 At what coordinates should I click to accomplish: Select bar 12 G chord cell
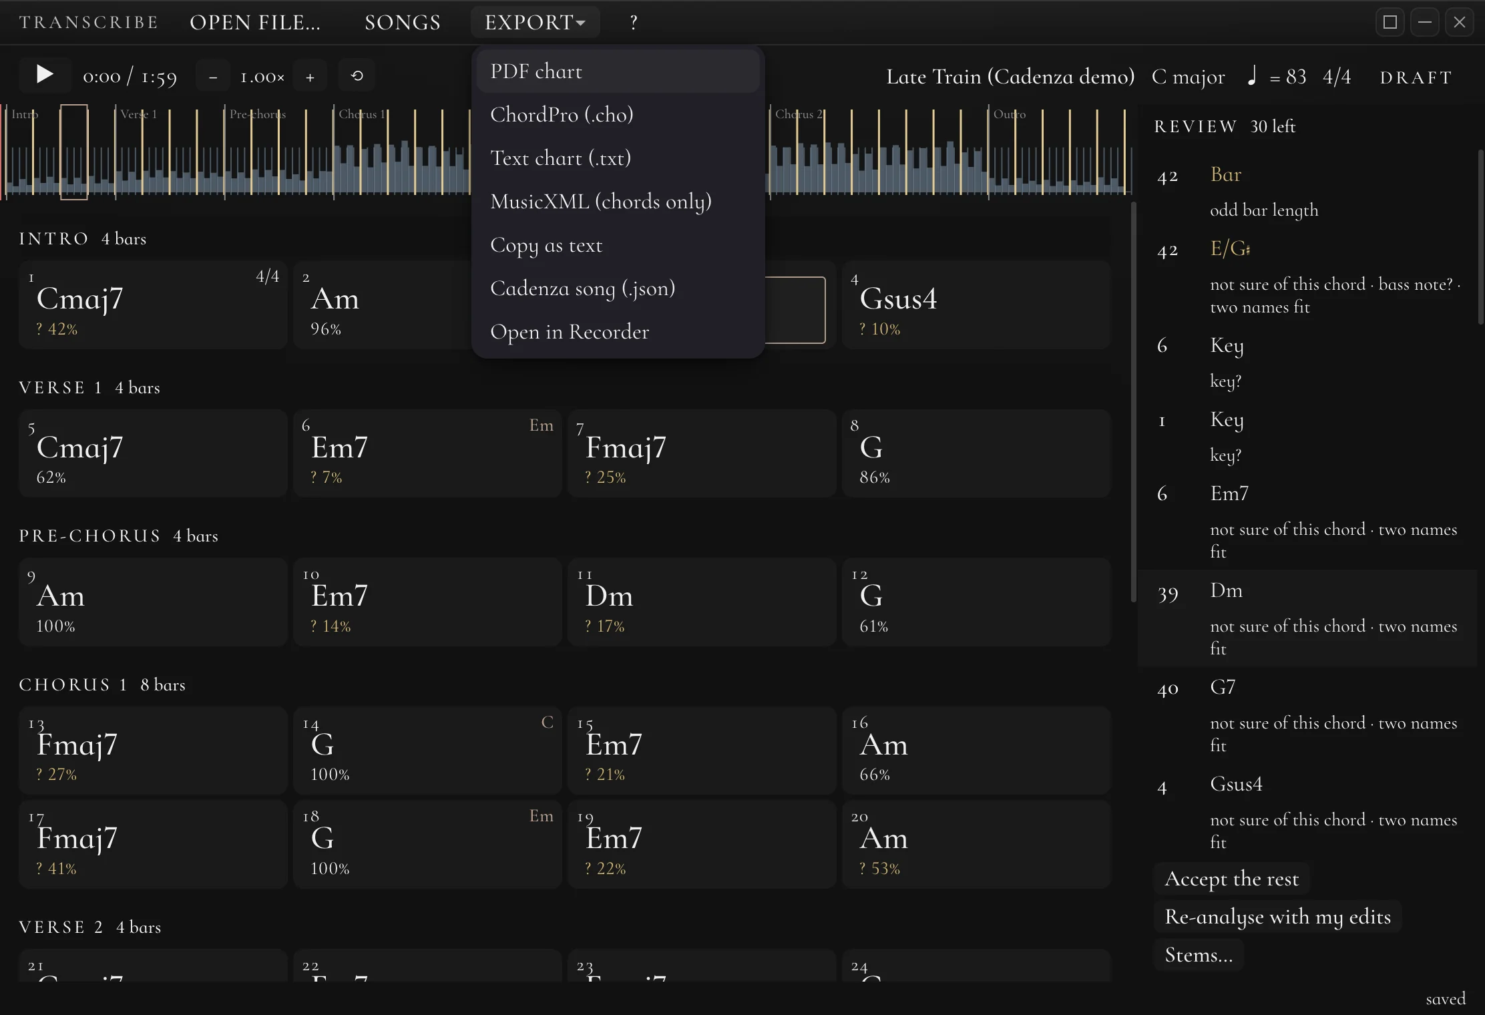[x=976, y=602]
